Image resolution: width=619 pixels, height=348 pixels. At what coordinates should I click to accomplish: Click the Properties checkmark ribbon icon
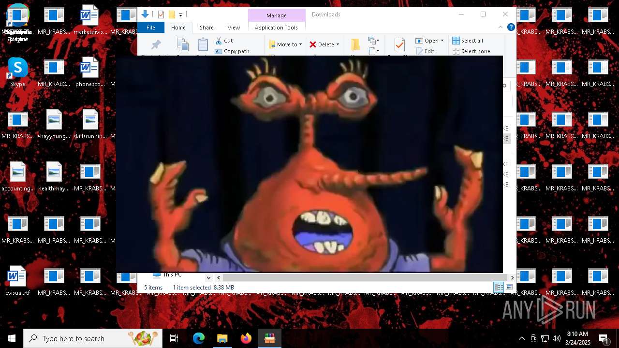(399, 45)
